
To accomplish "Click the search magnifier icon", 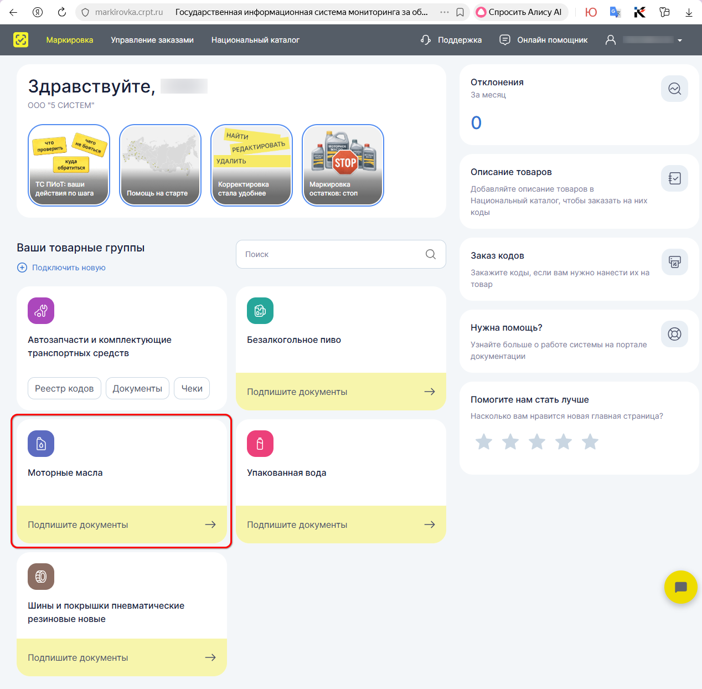I will click(430, 254).
